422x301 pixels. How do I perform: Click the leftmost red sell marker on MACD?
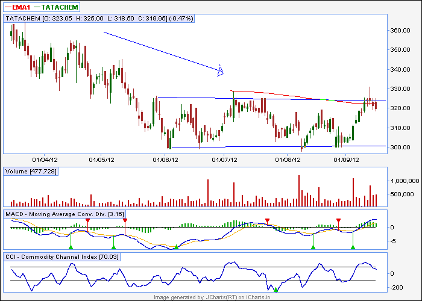[x=87, y=220]
